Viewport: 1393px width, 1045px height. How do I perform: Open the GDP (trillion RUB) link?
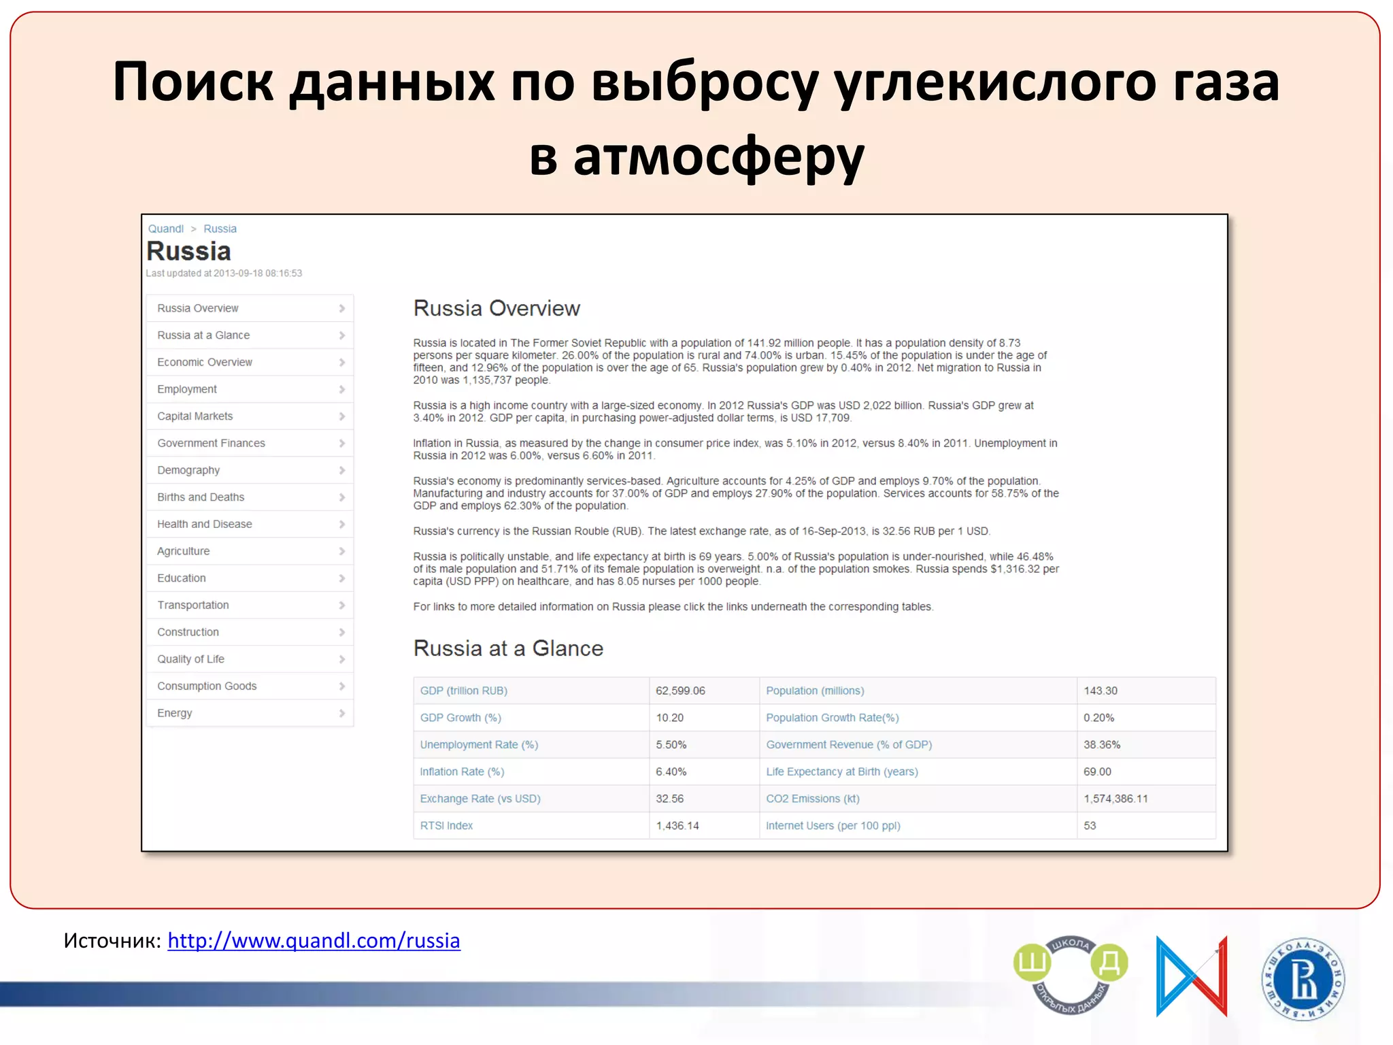[464, 691]
